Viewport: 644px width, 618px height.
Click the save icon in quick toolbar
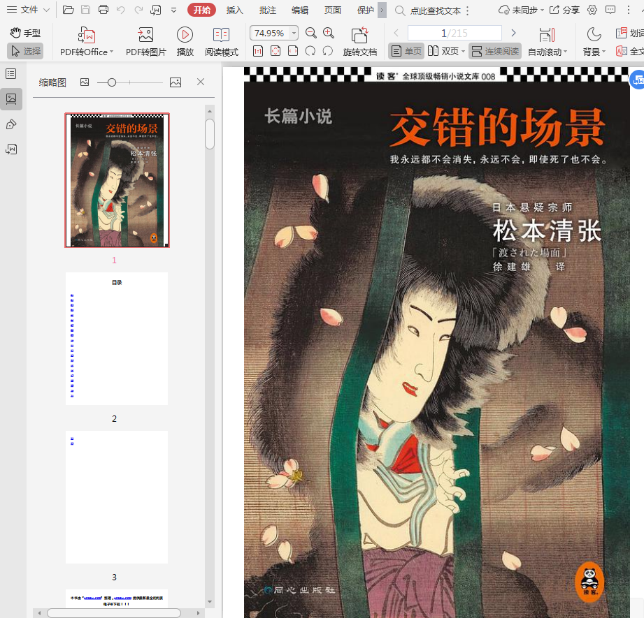coord(85,10)
